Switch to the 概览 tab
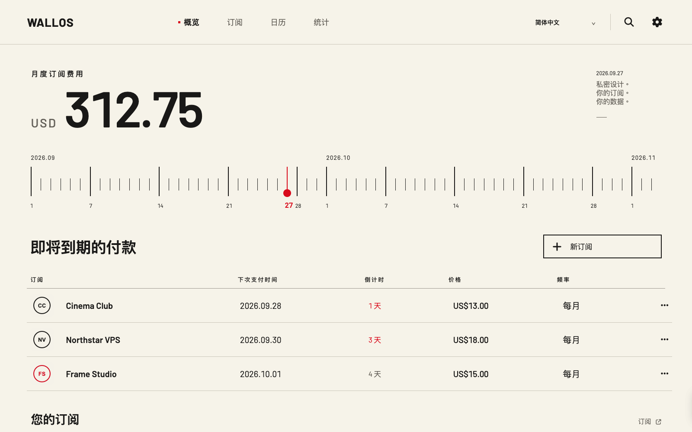Viewport: 692px width, 432px height. pyautogui.click(x=189, y=22)
